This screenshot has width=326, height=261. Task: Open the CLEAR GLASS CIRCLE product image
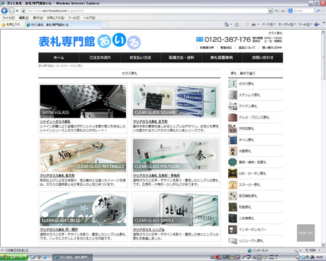(x=83, y=209)
